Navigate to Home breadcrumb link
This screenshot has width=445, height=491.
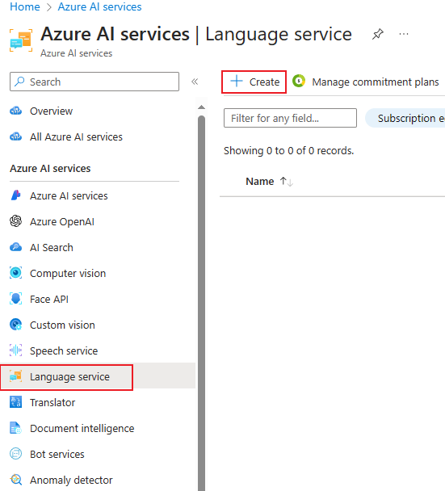[25, 6]
